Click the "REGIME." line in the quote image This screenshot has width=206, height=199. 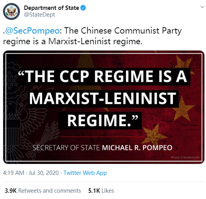pyautogui.click(x=100, y=120)
